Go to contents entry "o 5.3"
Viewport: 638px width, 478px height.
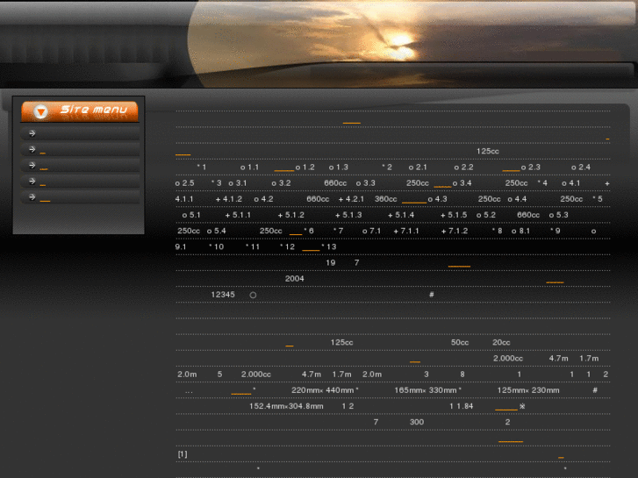pos(559,215)
